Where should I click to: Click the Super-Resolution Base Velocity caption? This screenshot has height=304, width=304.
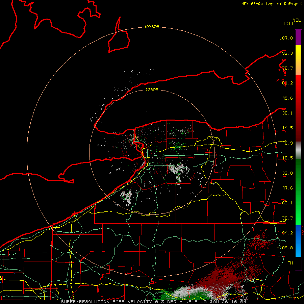(154, 302)
